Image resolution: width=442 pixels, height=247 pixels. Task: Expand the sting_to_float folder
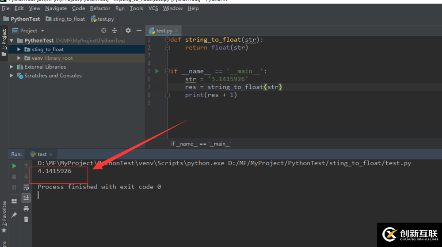point(19,50)
